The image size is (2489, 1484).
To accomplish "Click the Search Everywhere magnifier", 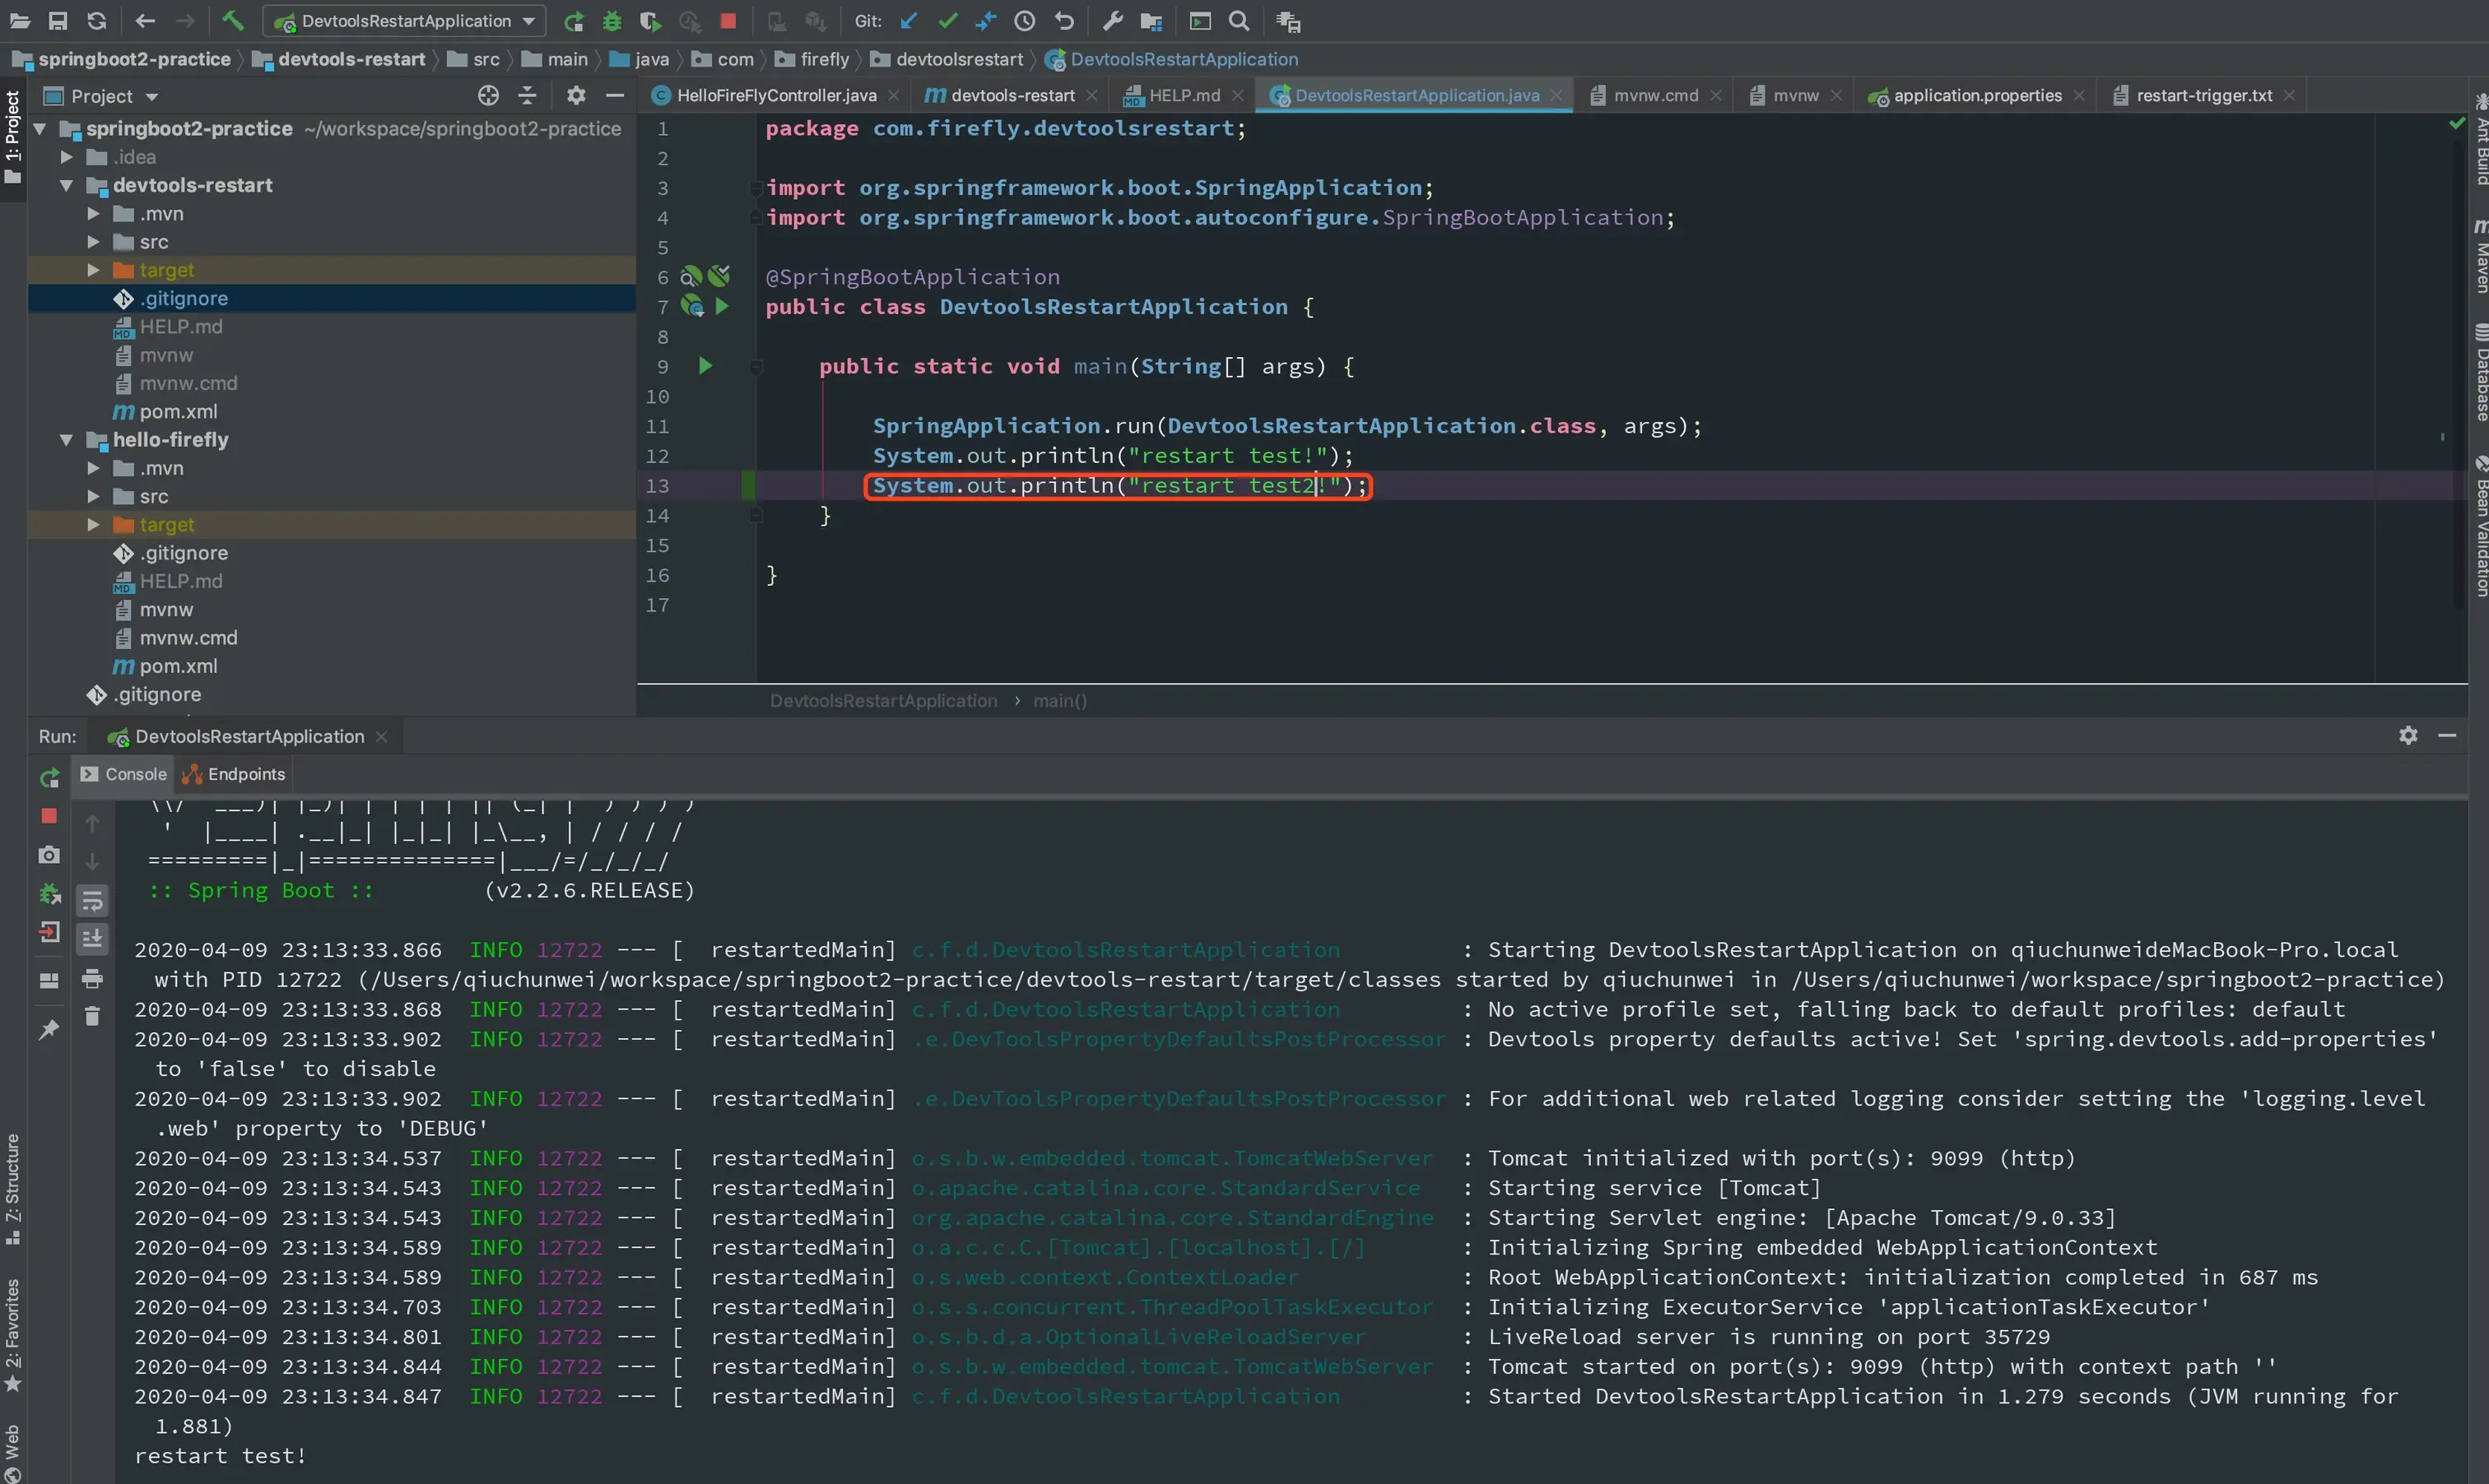I will pos(1239,21).
